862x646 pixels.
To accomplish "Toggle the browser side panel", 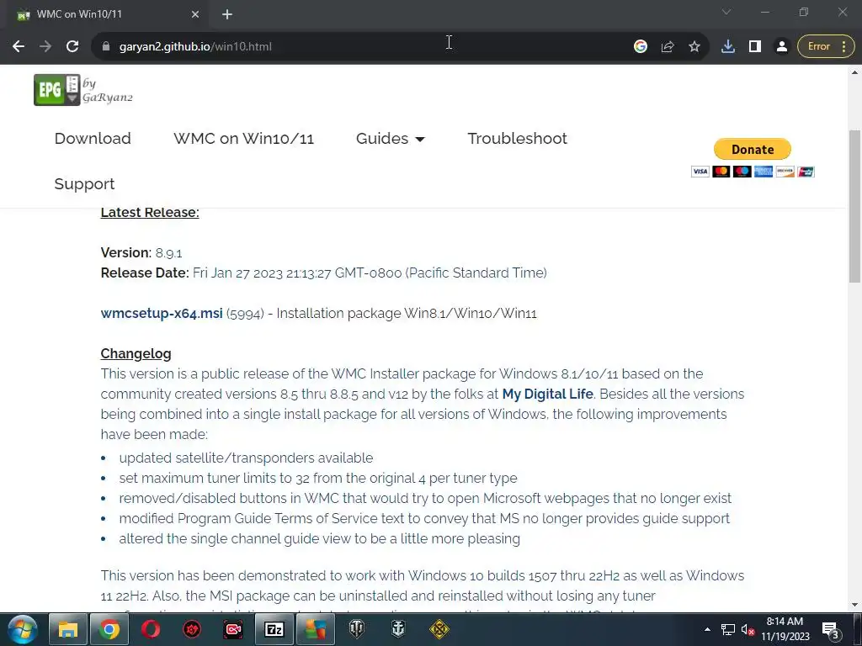I will pyautogui.click(x=755, y=47).
